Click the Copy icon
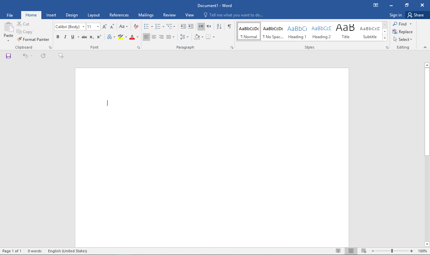 pyautogui.click(x=19, y=32)
